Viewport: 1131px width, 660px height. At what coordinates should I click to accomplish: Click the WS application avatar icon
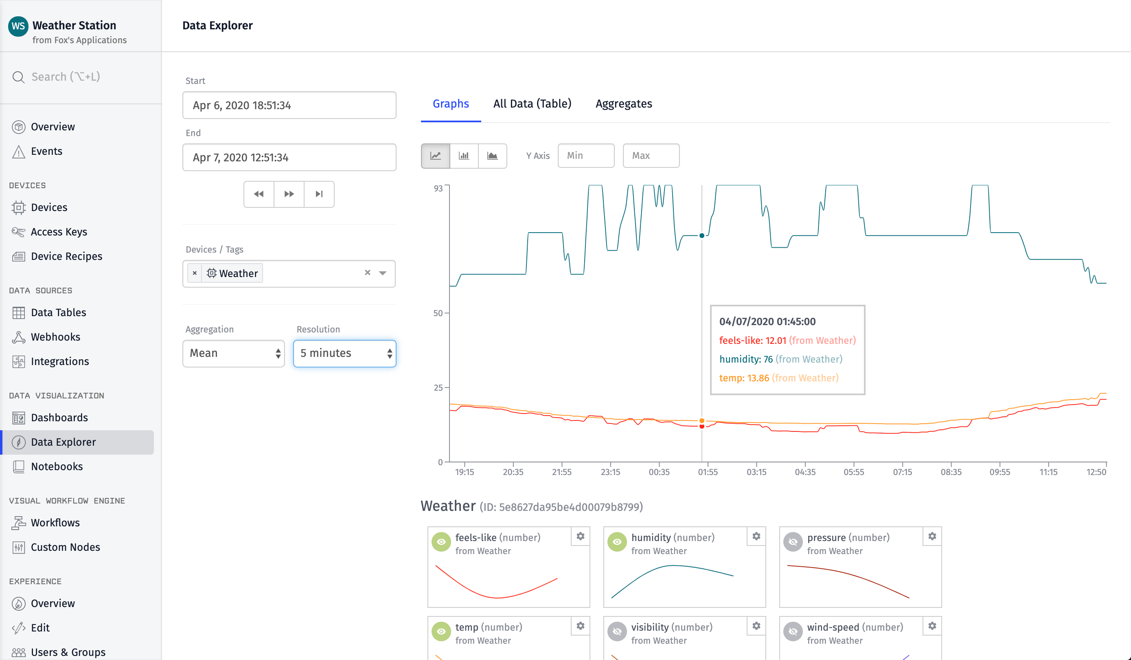(18, 26)
